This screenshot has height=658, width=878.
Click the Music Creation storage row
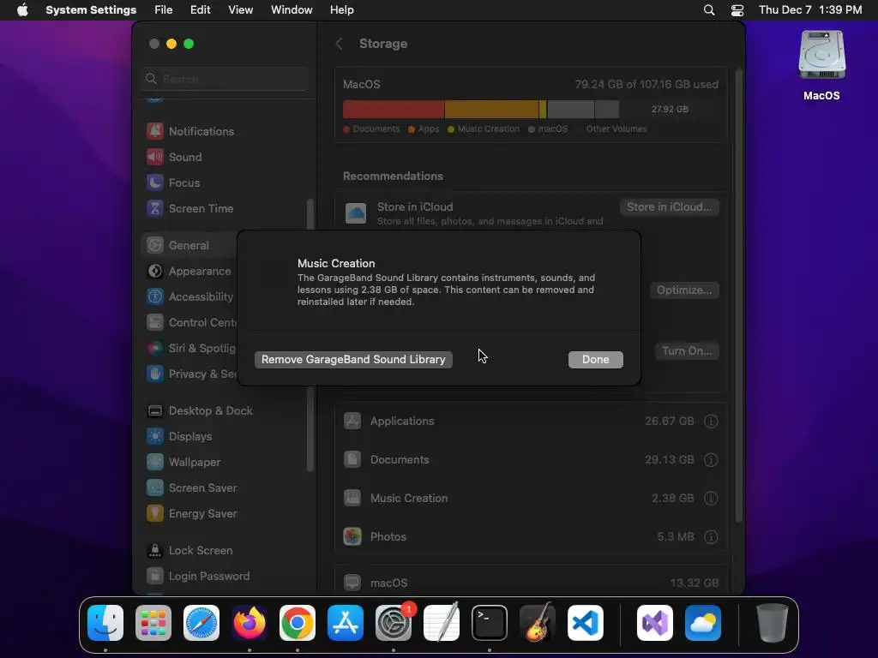click(531, 499)
